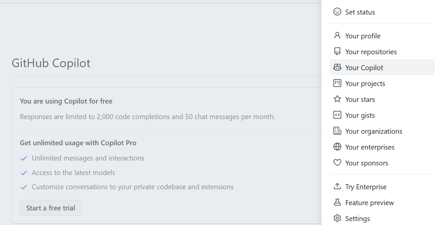Click the upload icon beside Try Enterprise
The image size is (435, 225).
(337, 186)
